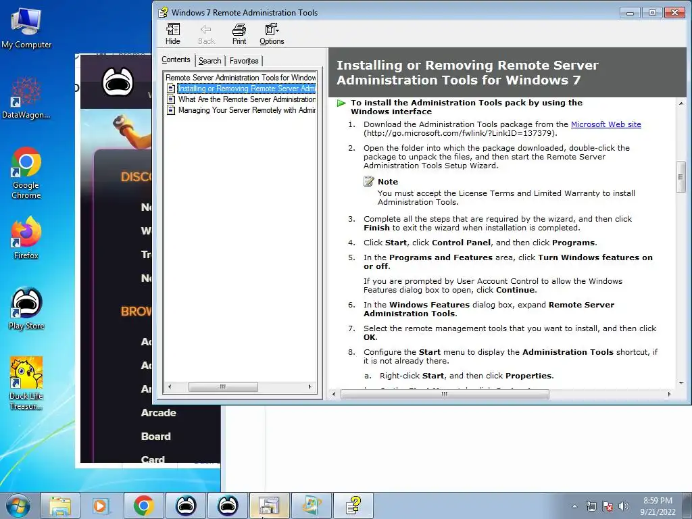Click page icon beside Installing or Removing topic
Viewport: 692px width, 519px height.
tap(171, 89)
